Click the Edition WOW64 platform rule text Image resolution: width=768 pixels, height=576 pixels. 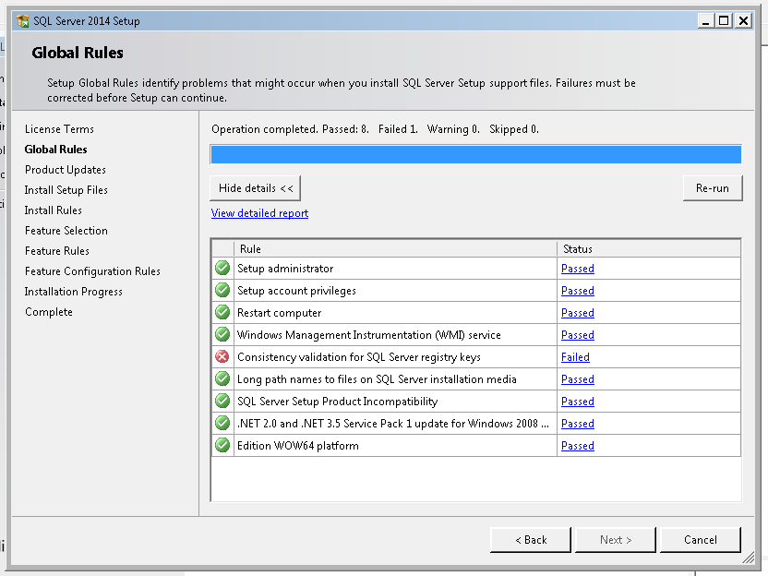point(298,446)
